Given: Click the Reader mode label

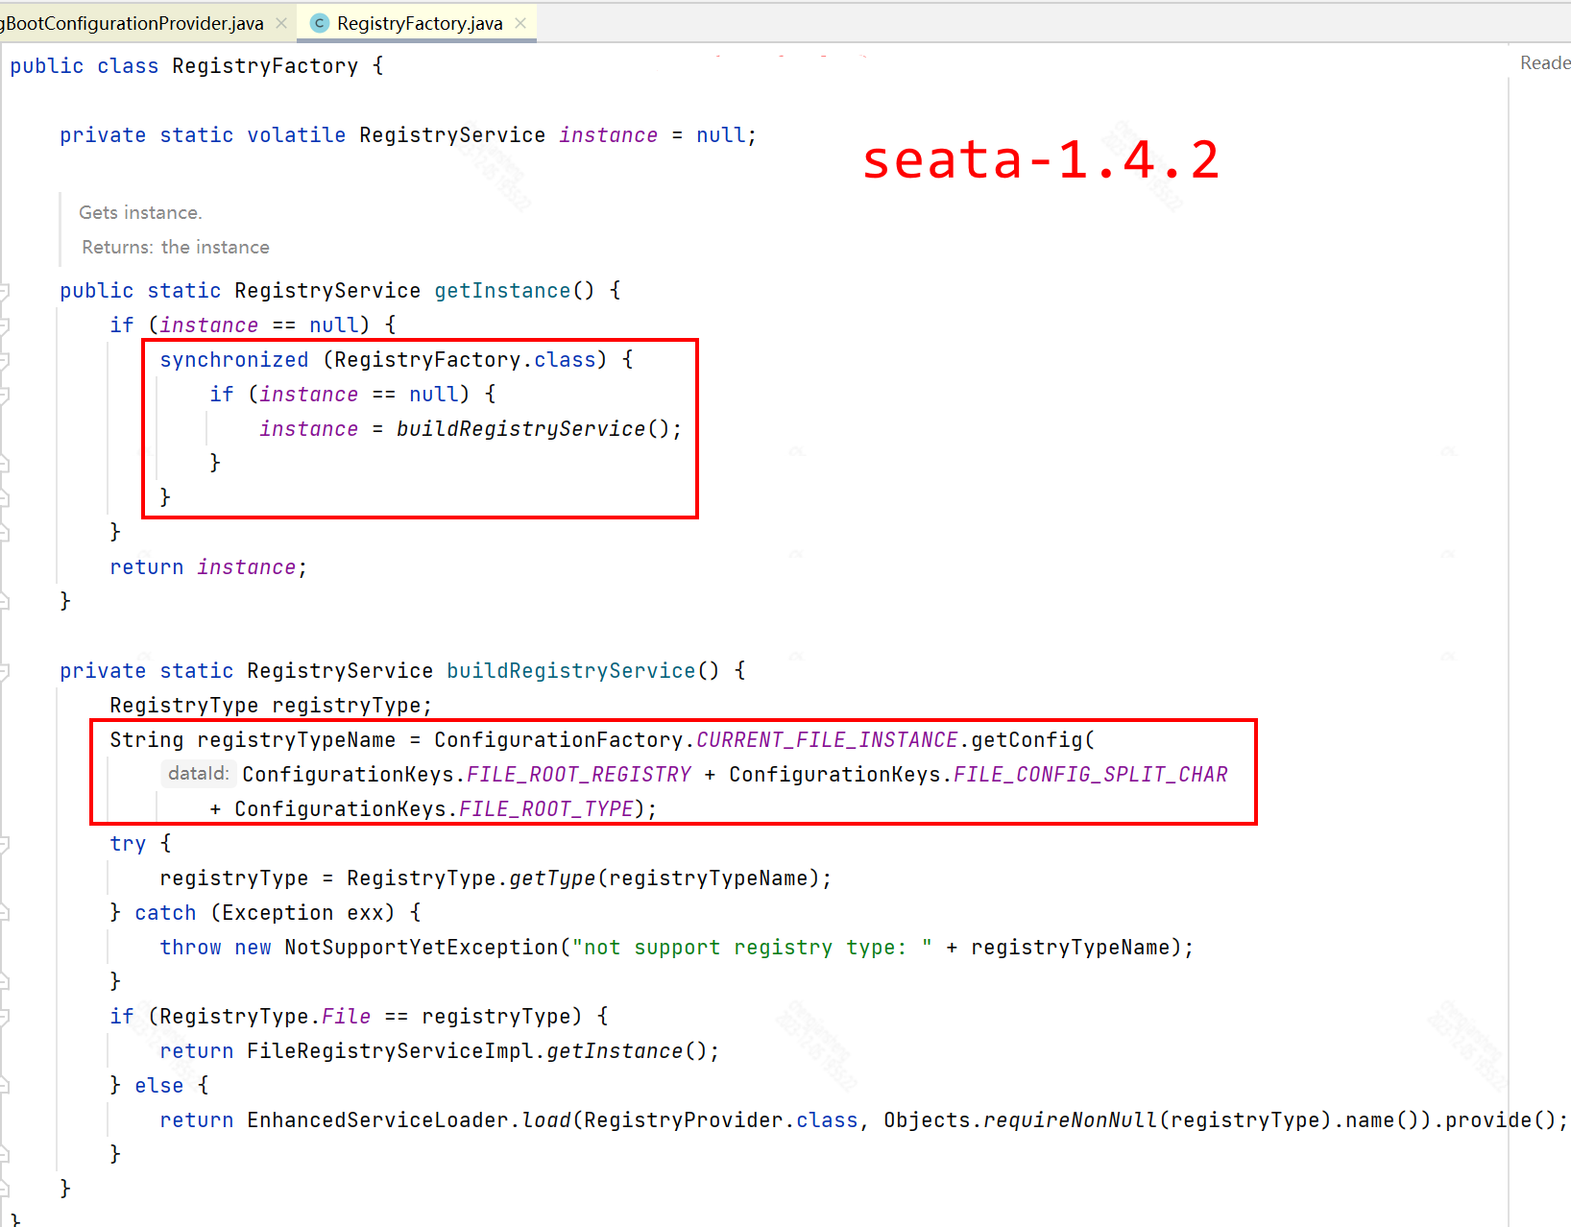Looking at the screenshot, I should 1545,62.
